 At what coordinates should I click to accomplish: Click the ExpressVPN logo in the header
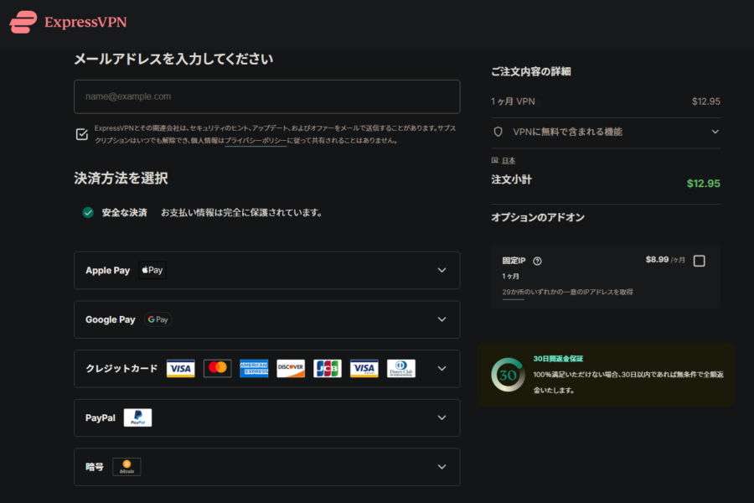[x=68, y=22]
